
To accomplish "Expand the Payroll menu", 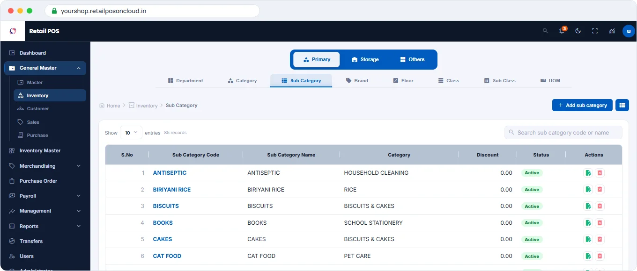I will [45, 196].
